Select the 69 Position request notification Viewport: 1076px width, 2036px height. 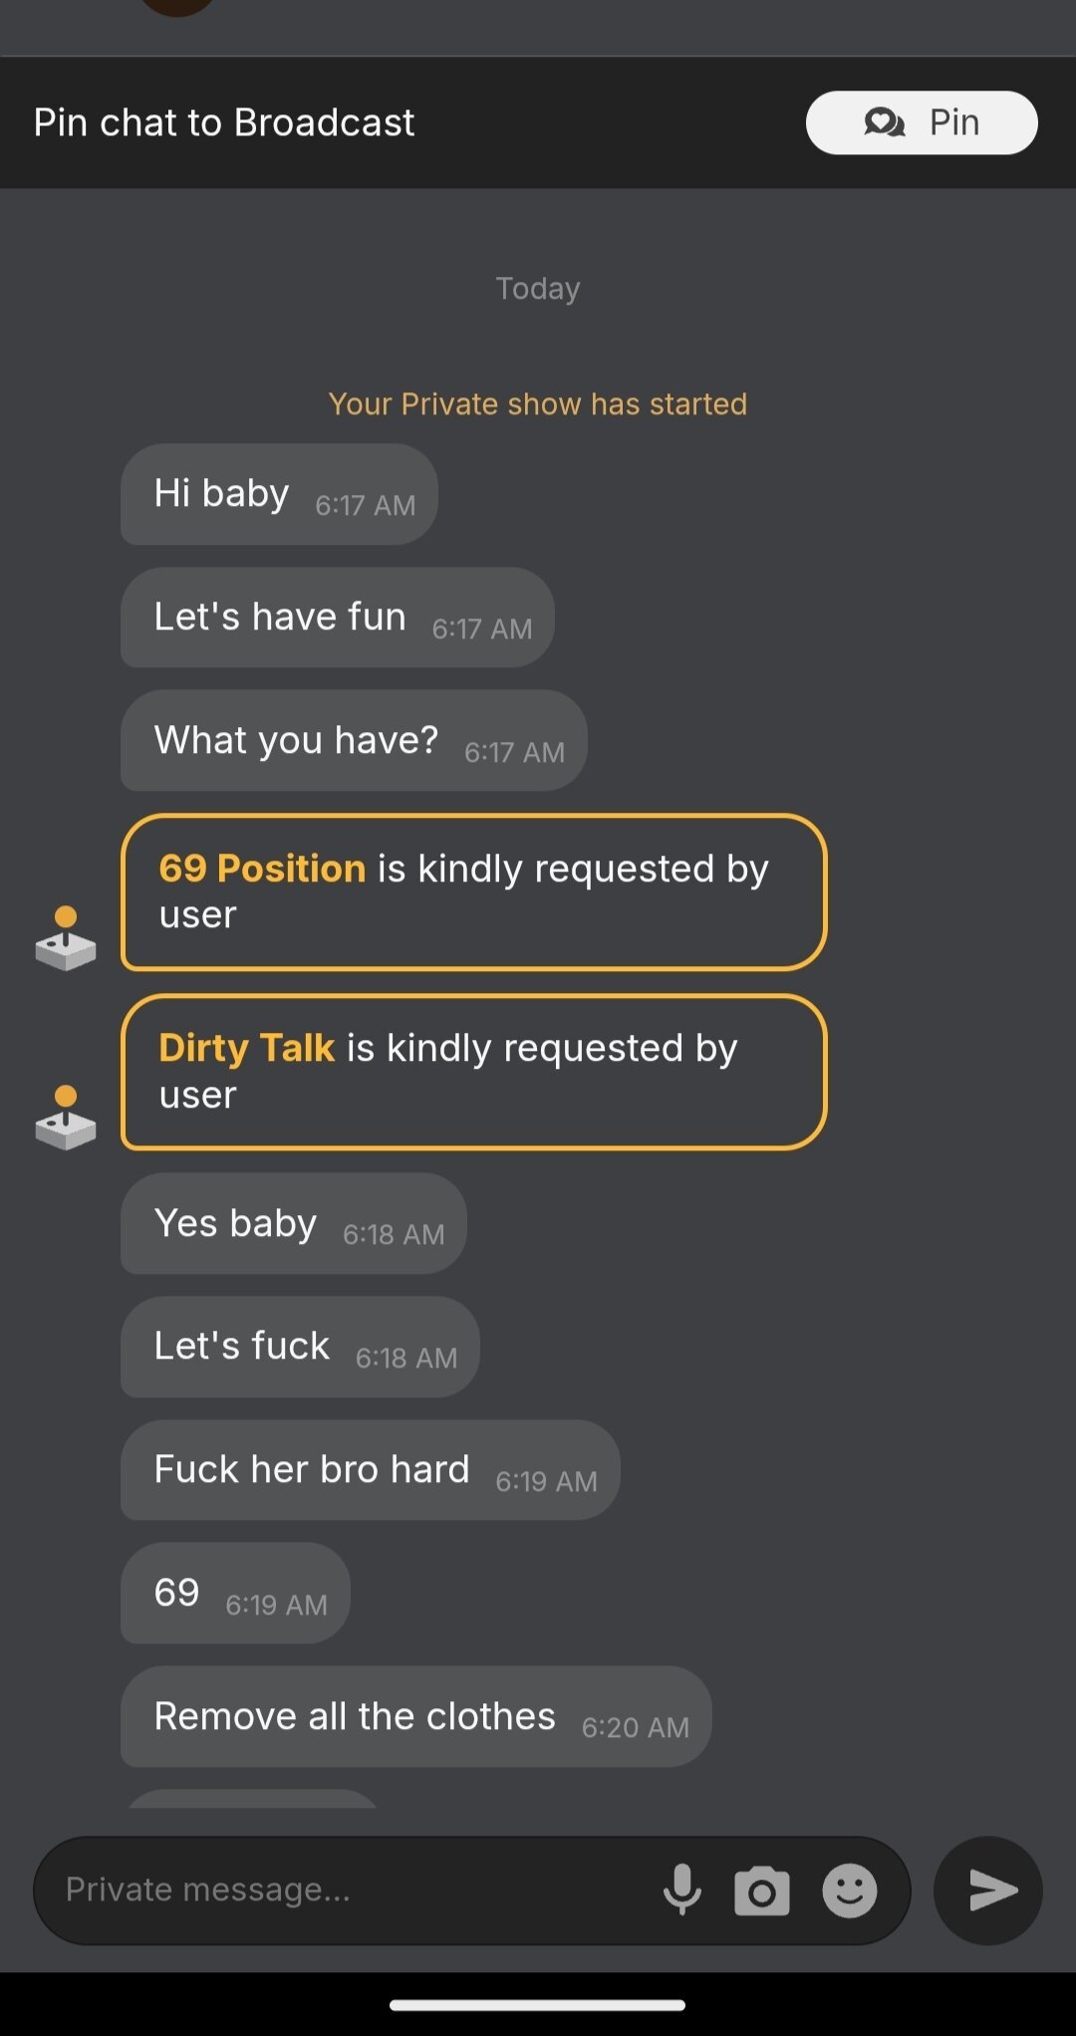tap(473, 891)
